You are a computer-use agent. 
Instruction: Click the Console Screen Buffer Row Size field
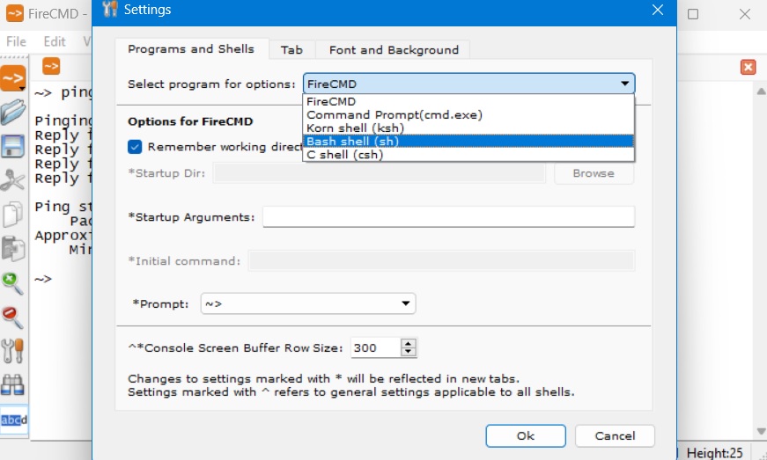click(376, 347)
